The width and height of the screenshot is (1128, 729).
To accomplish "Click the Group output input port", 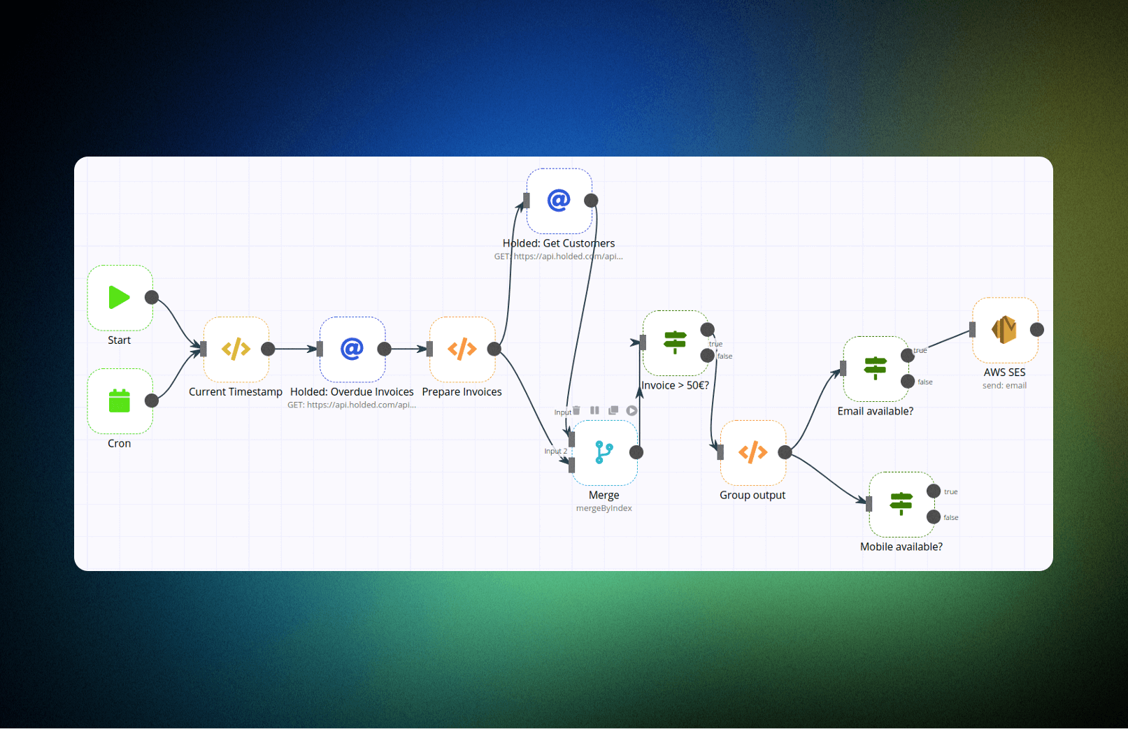I will point(720,452).
